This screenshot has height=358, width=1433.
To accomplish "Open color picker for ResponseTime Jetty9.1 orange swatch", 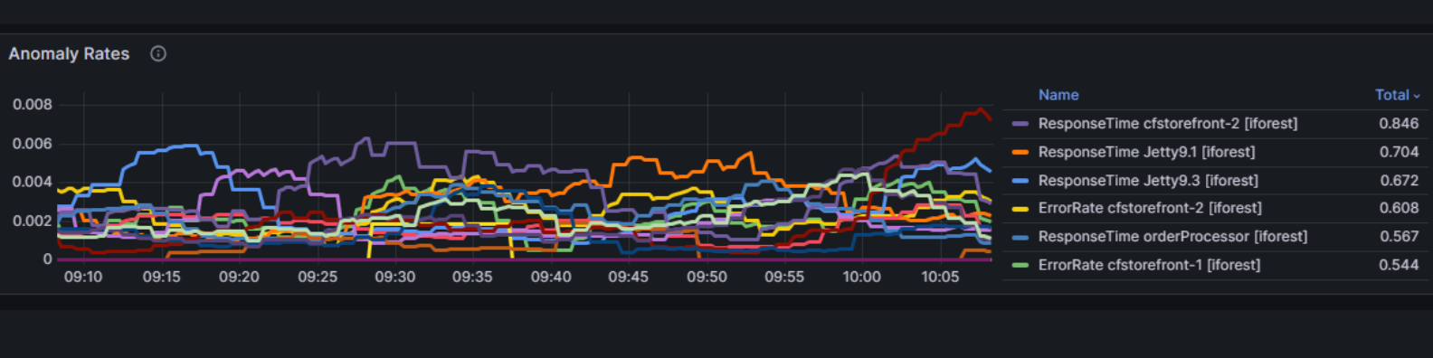I will [x=1020, y=152].
